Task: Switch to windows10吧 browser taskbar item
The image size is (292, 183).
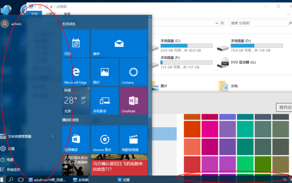Action: [47, 179]
